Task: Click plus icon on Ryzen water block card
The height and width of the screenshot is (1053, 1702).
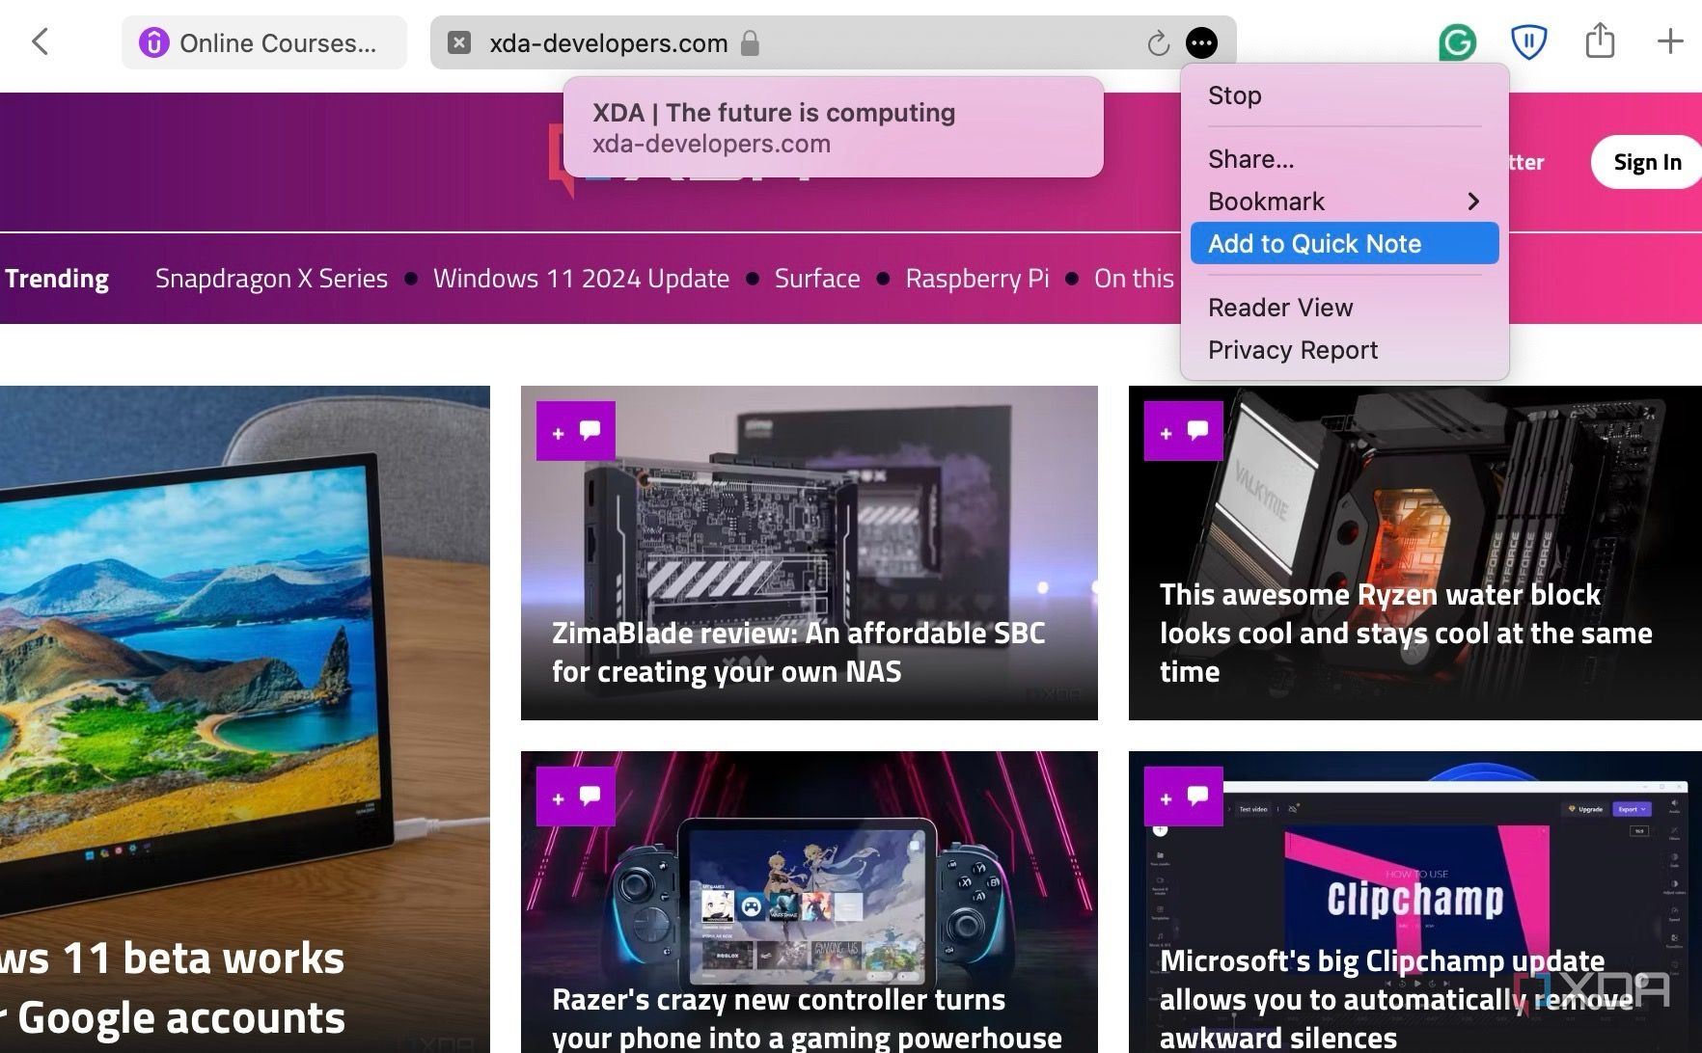Action: (x=1166, y=434)
